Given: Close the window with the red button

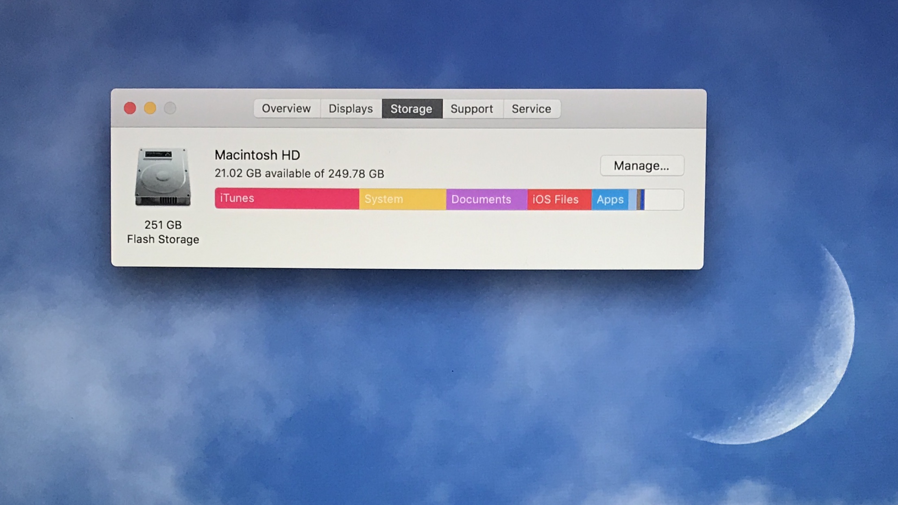Looking at the screenshot, I should [130, 108].
